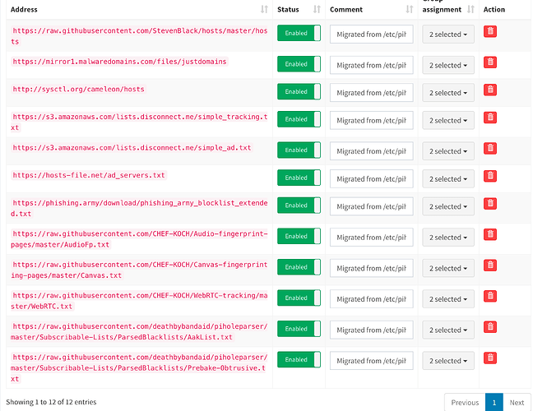
Task: Expand group dropdown for Prebake-Obtrusive list
Action: (x=448, y=361)
